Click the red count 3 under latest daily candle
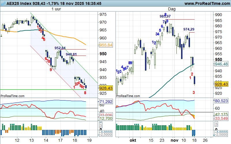Screen dimensions: 231x144 193,92
